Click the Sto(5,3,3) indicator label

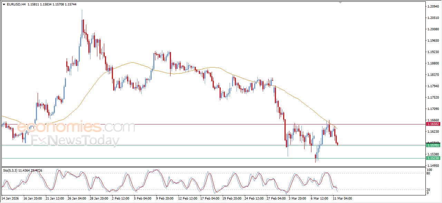tap(10, 170)
